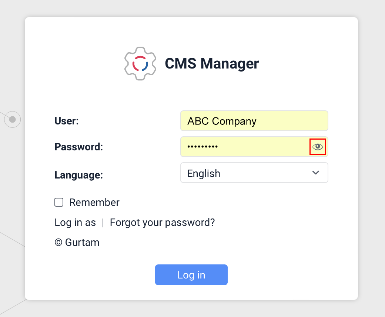Screen dimensions: 385x317
Task: Click the CMS Manager title text
Action: tap(212, 63)
